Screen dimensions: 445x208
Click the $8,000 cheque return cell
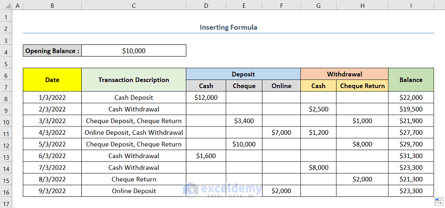coord(363,144)
